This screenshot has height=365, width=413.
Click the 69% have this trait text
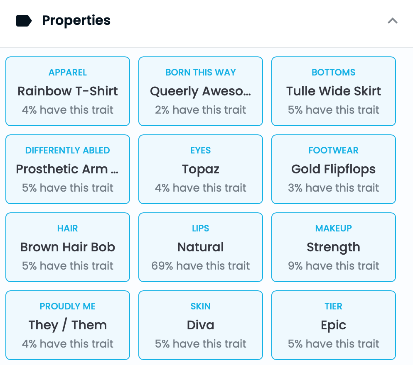[x=201, y=265]
